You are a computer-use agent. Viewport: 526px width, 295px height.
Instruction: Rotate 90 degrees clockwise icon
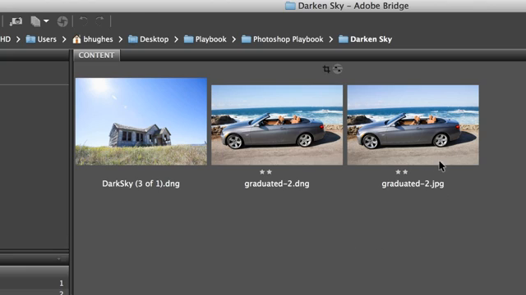tap(99, 21)
